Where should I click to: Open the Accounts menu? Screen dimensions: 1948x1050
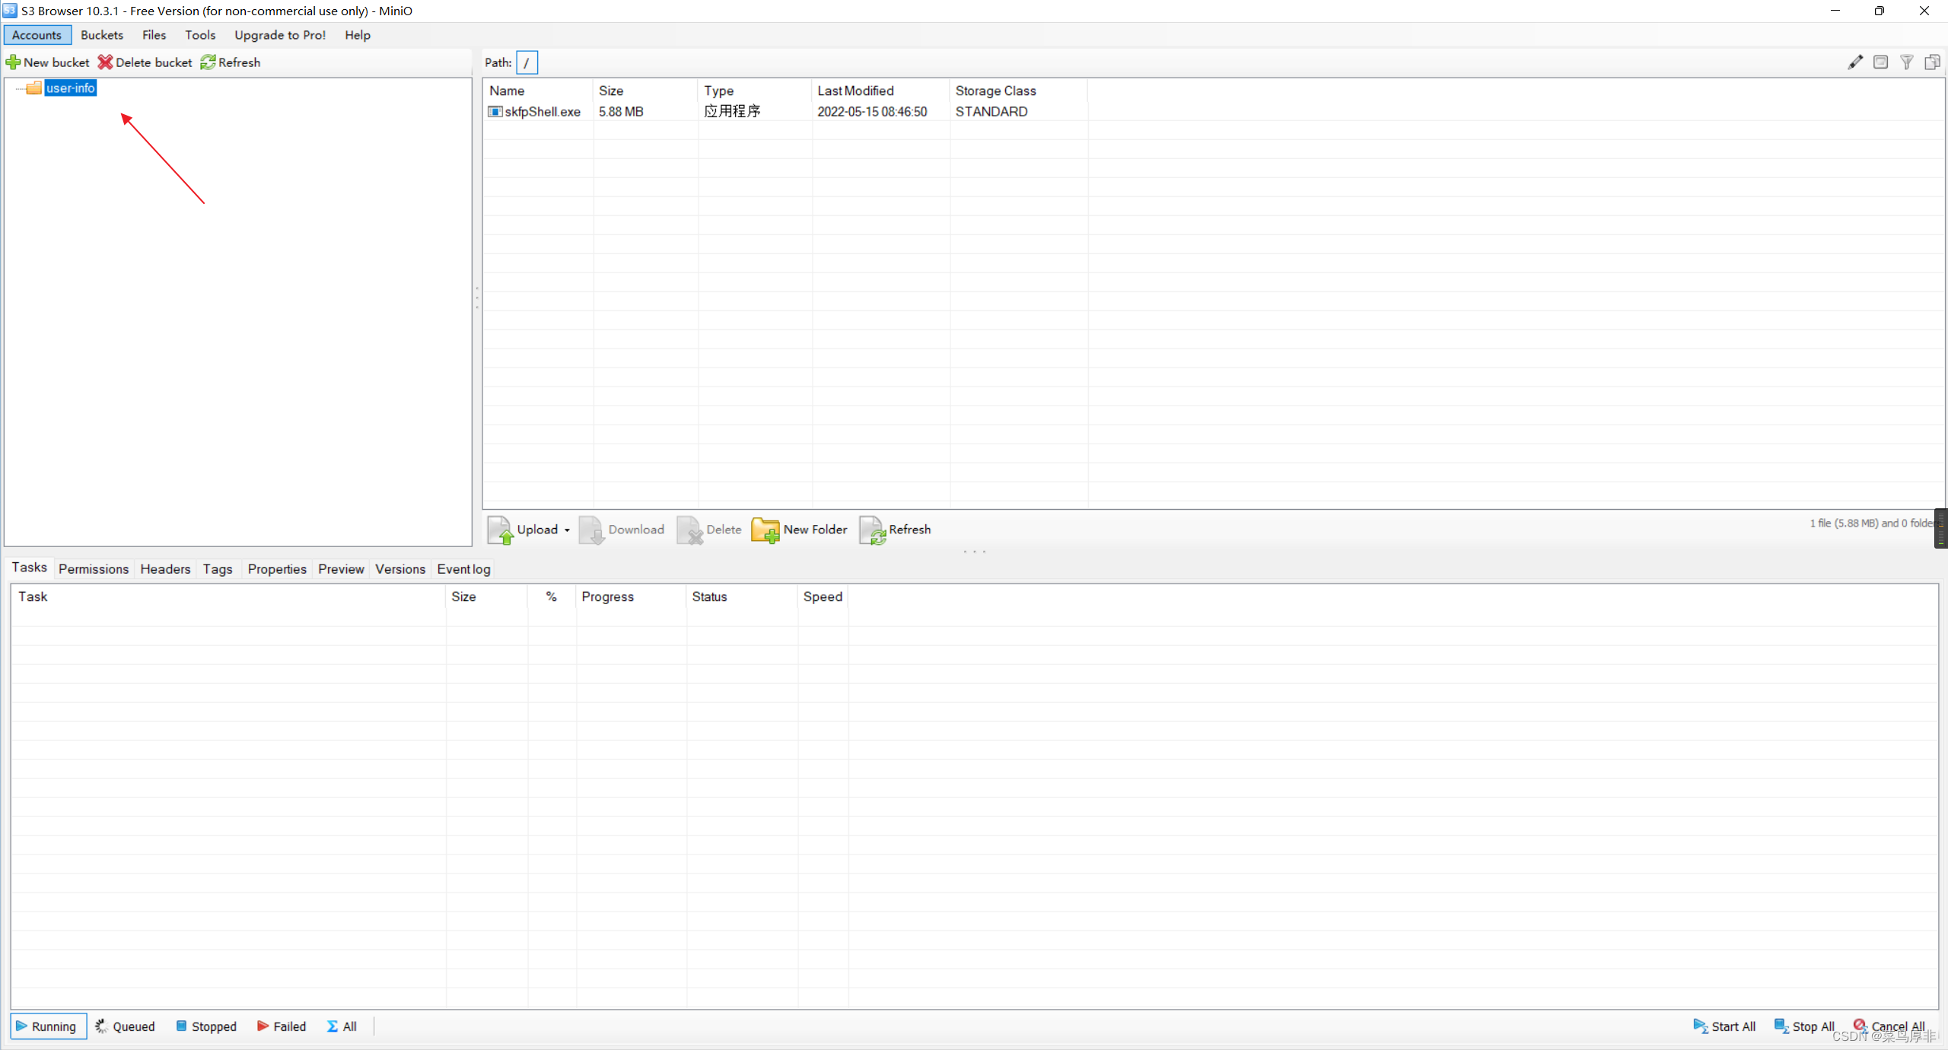click(x=37, y=35)
